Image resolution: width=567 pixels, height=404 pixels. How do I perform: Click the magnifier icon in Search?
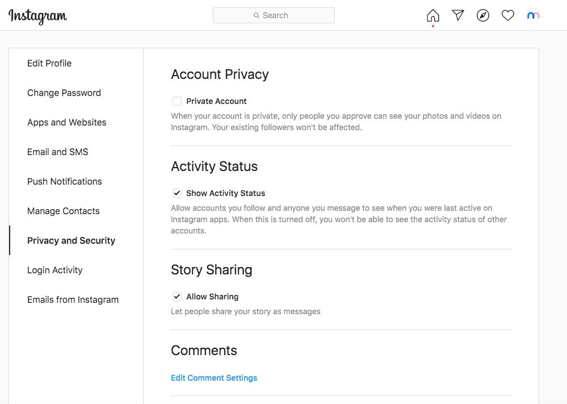pyautogui.click(x=257, y=15)
